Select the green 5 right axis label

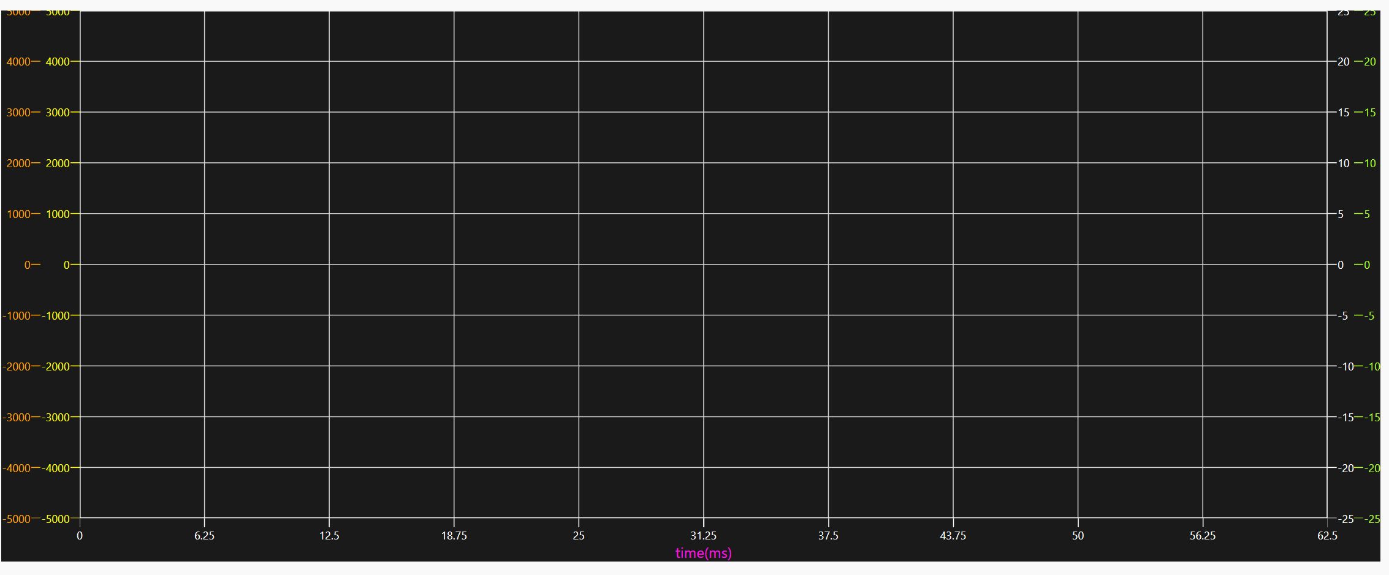1367,214
